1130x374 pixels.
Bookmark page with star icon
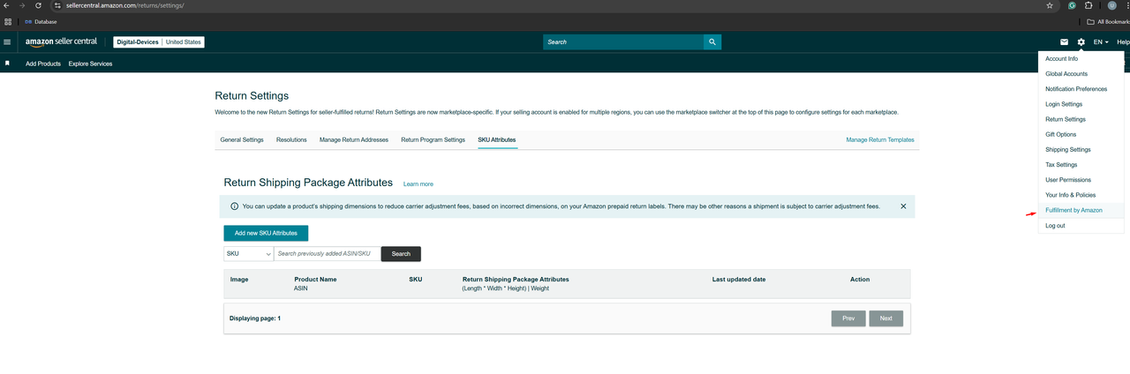(x=1049, y=5)
